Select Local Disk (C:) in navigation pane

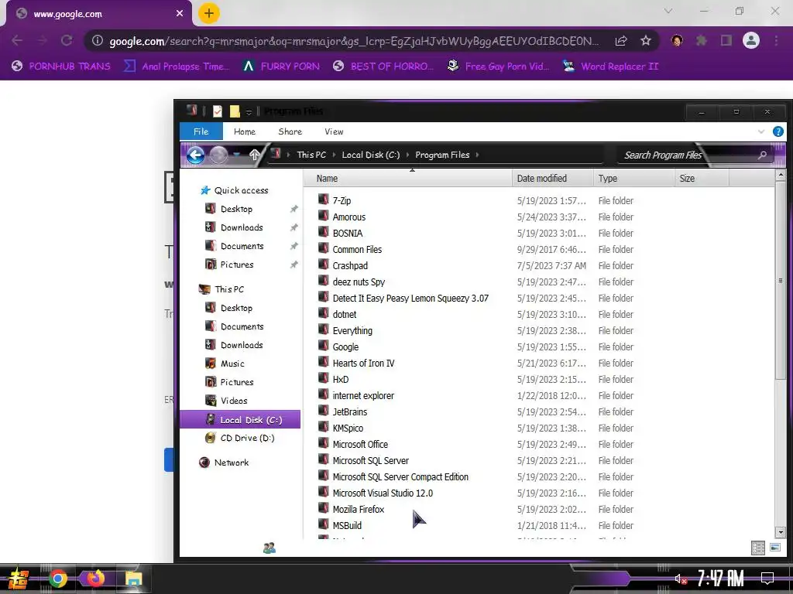point(240,420)
